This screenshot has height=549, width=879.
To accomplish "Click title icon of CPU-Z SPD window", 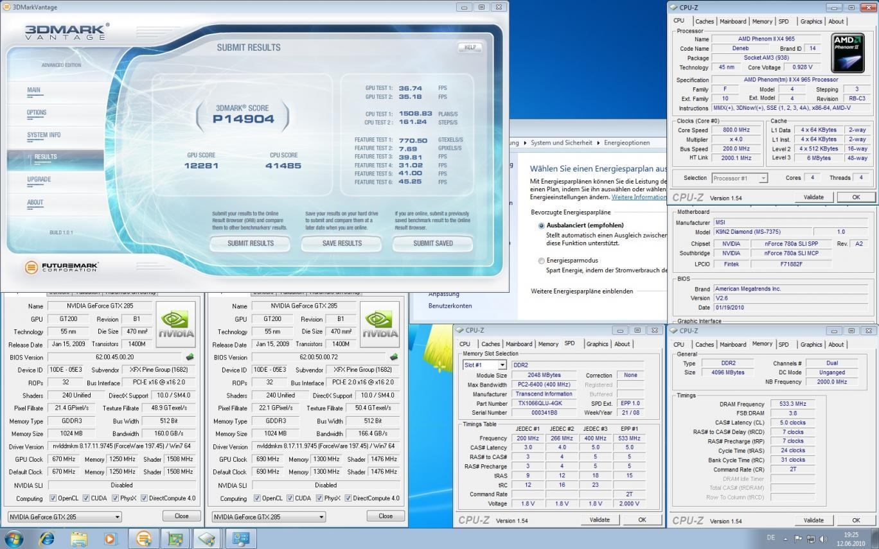I will coord(460,330).
